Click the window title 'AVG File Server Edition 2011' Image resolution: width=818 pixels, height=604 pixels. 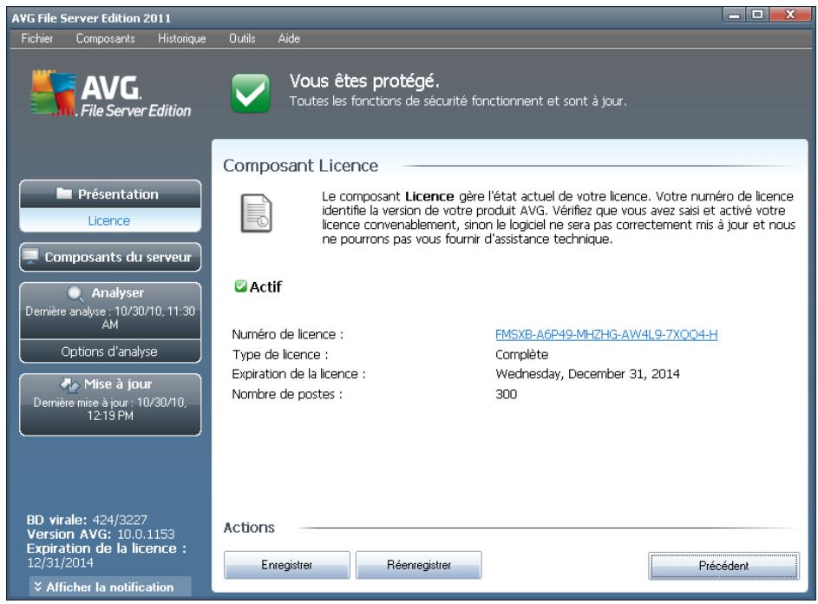pyautogui.click(x=91, y=17)
